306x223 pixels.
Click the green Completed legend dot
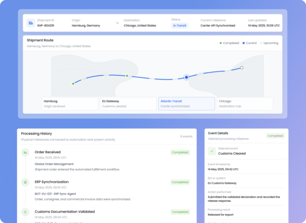221,43
